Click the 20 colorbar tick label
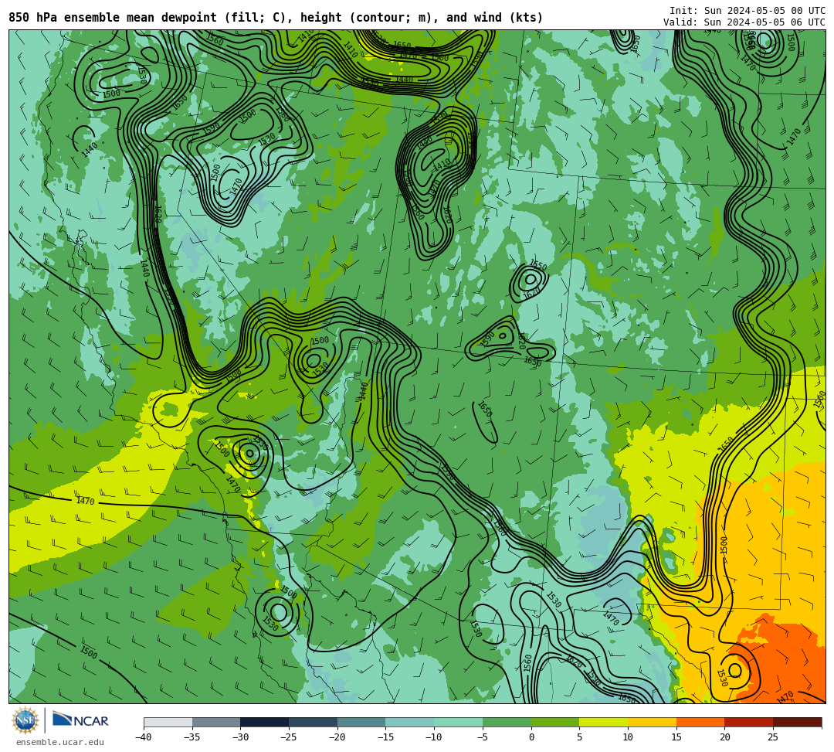The image size is (834, 752). click(724, 737)
